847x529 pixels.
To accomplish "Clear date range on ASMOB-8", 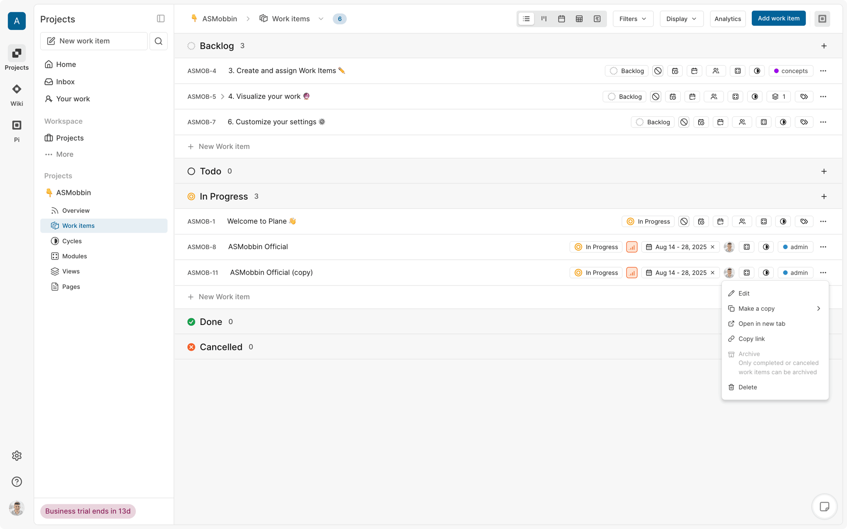I will tap(712, 247).
